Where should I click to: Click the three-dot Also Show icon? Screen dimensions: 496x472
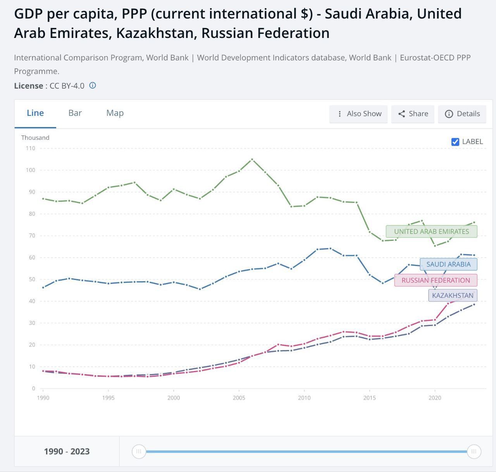339,114
